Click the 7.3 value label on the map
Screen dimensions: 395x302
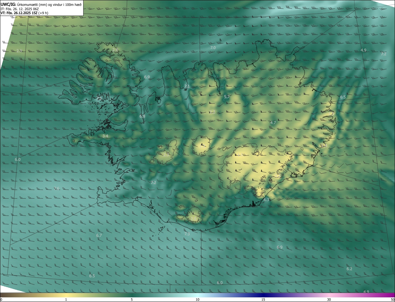click(x=187, y=234)
